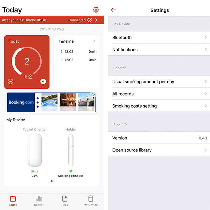This screenshot has width=210, height=210.
Task: Expand the Notifications row chevron
Action: point(206,49)
